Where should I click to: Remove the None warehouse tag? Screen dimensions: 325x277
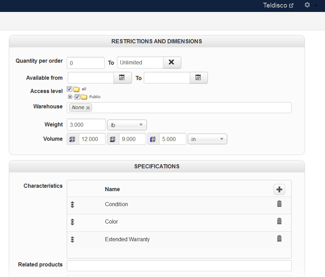pyautogui.click(x=88, y=108)
